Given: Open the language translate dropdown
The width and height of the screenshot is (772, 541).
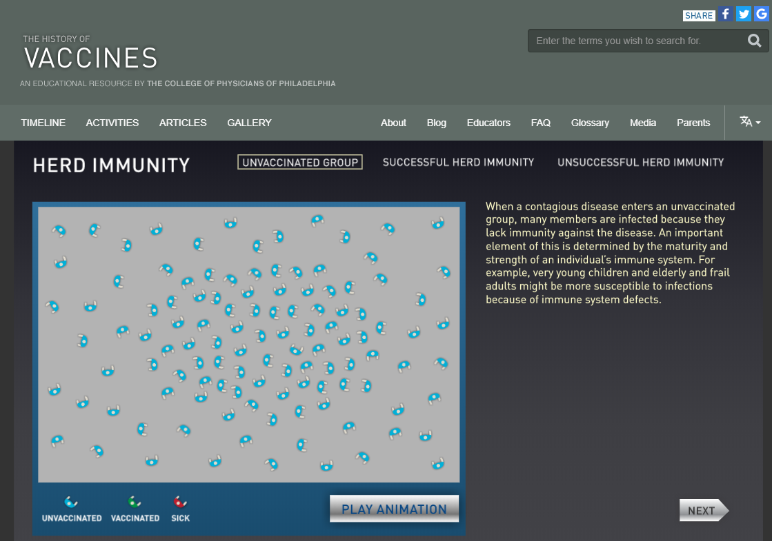Looking at the screenshot, I should [750, 121].
